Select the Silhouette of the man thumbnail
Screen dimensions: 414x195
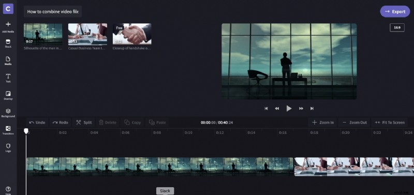click(x=43, y=34)
